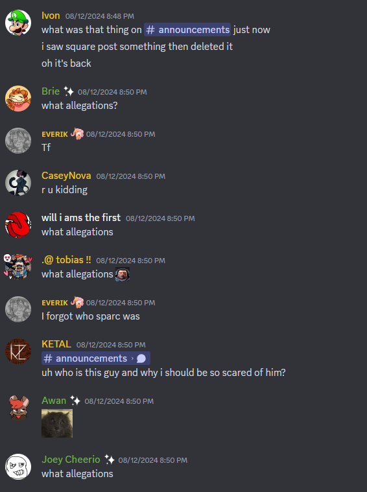Click the emoji after tobias's what allegations message

click(x=123, y=274)
